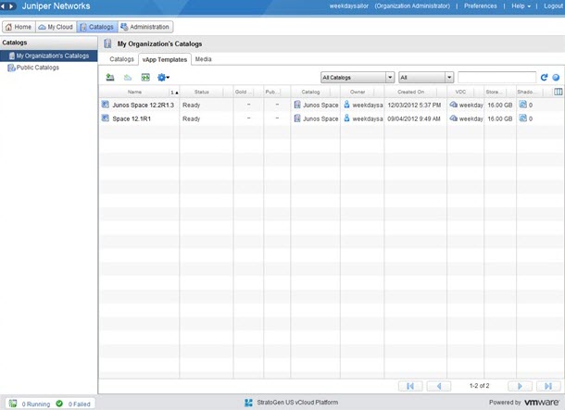Click the 09/04/2012 9:49 AM date cell

click(414, 118)
